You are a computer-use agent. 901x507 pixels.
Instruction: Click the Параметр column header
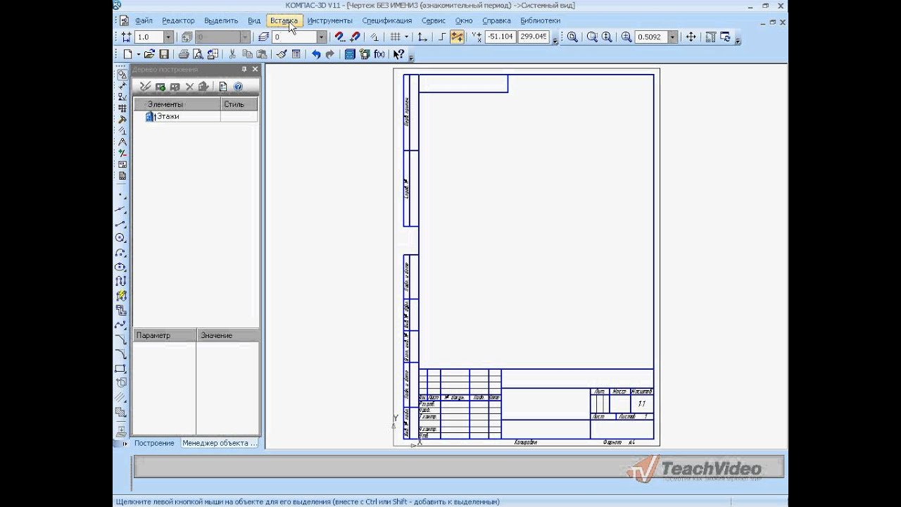[x=165, y=335]
